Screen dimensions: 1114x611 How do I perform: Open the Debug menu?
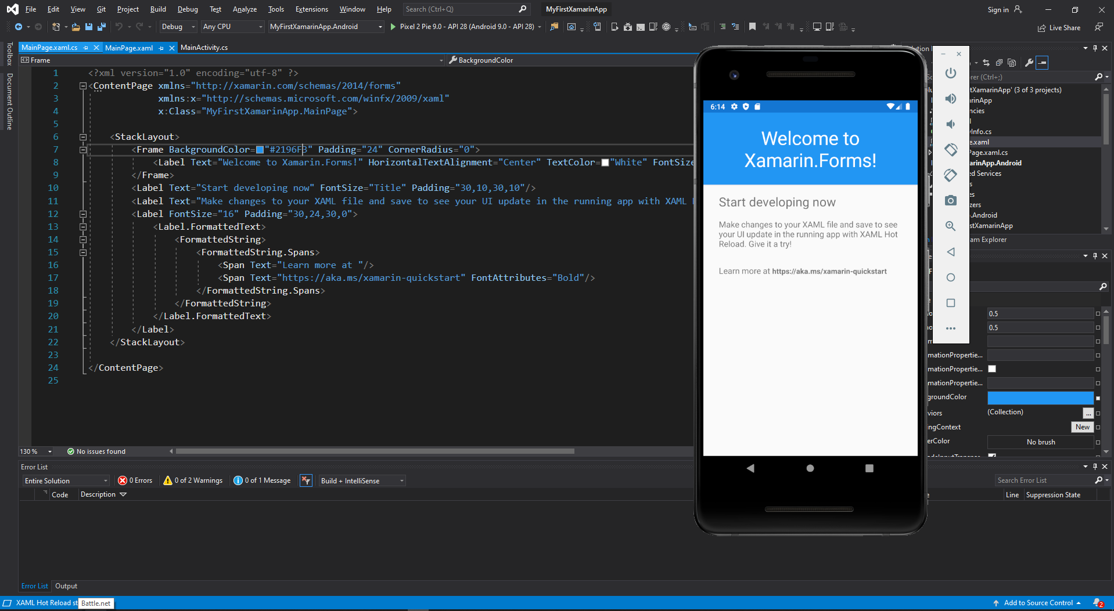click(x=188, y=9)
